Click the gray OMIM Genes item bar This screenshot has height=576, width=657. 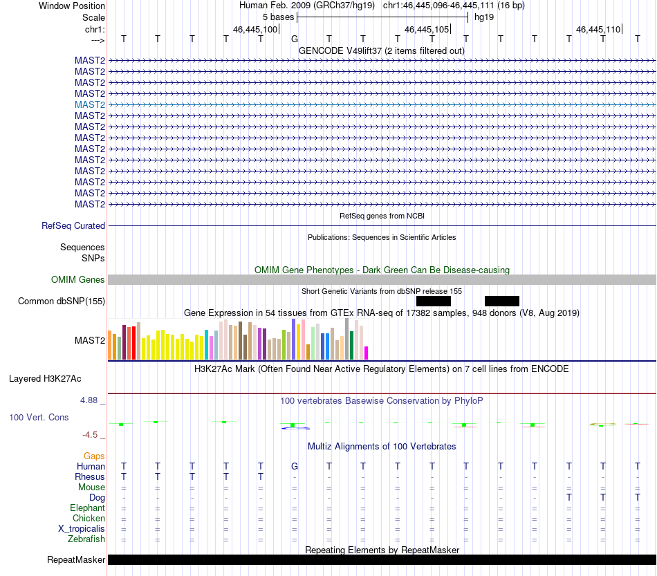[x=382, y=280]
